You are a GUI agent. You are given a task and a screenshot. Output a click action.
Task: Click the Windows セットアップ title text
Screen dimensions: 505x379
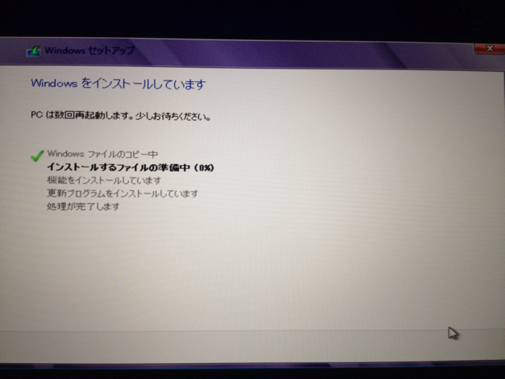coord(89,51)
